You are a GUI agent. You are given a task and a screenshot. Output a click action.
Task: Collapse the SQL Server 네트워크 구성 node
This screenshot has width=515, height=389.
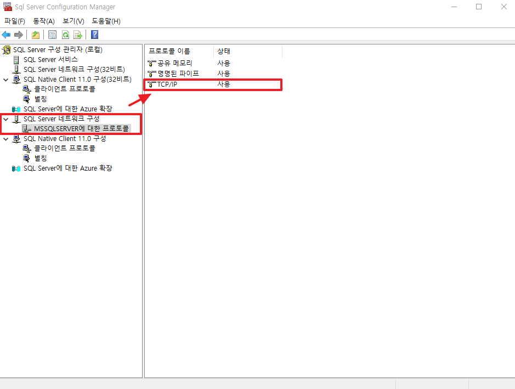tap(6, 119)
